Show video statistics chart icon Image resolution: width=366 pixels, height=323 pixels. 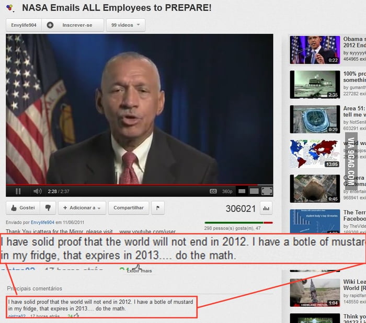[x=266, y=208]
